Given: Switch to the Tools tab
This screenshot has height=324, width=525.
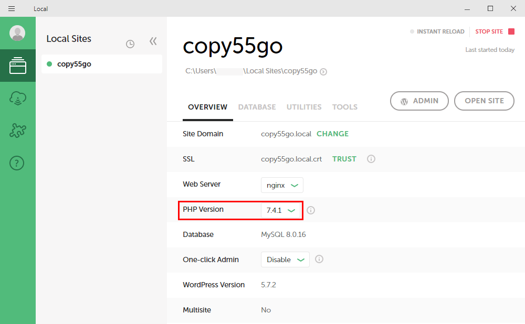Looking at the screenshot, I should click(x=345, y=107).
